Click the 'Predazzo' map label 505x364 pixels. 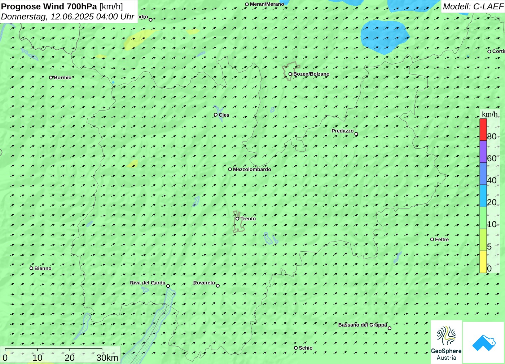point(343,131)
